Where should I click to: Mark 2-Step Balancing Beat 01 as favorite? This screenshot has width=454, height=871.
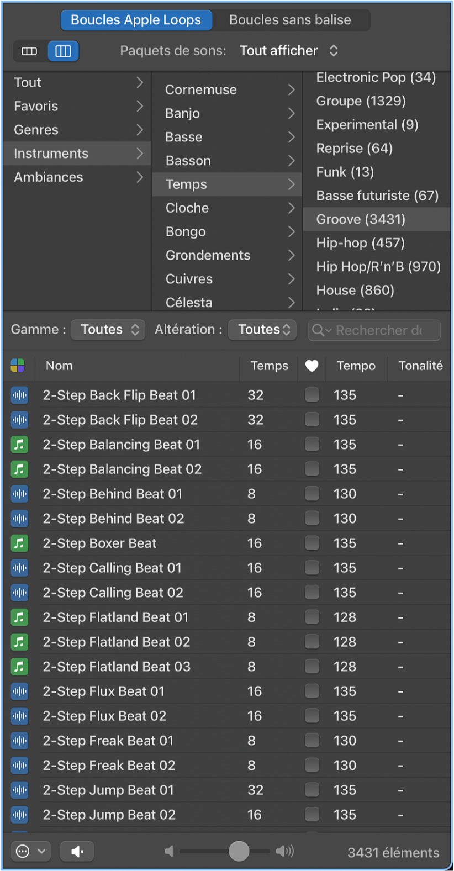click(312, 444)
